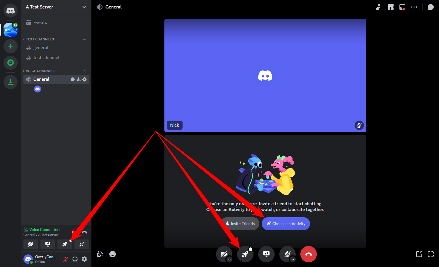The image size is (439, 267).
Task: Create channel in TEXT CHANNELS via plus
Action: click(84, 39)
